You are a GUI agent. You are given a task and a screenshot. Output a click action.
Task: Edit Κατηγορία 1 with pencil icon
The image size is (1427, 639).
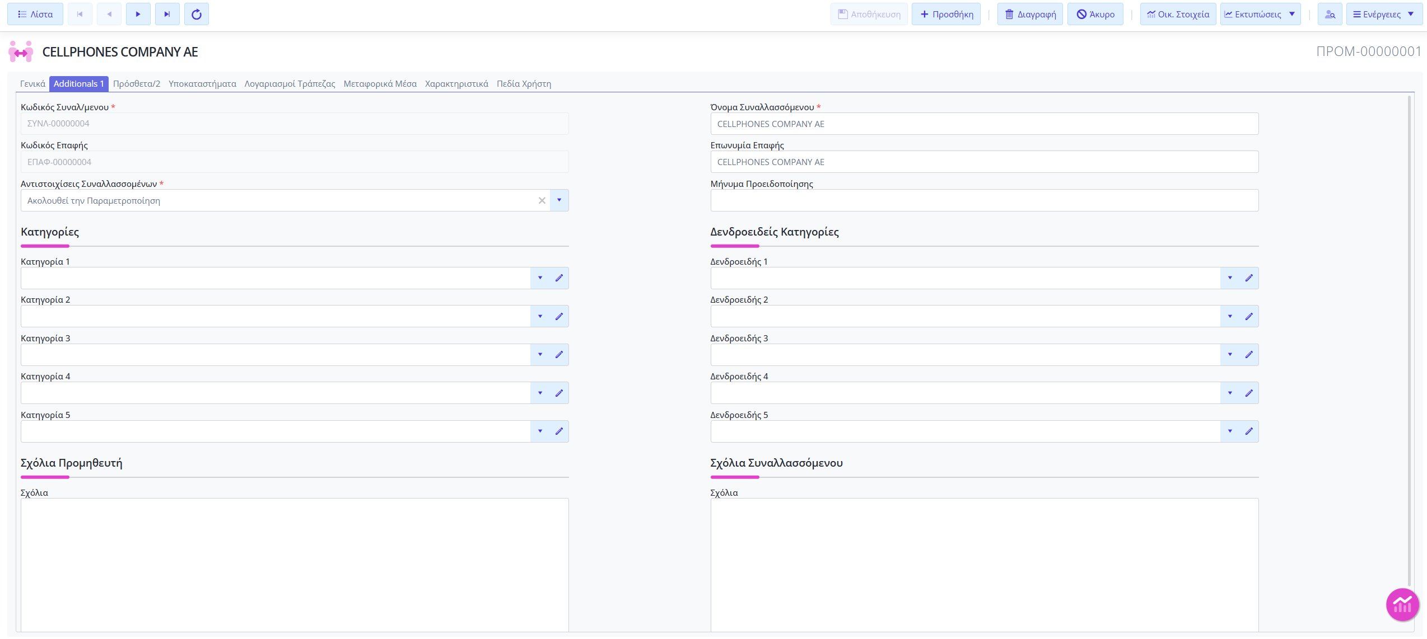[x=559, y=278]
